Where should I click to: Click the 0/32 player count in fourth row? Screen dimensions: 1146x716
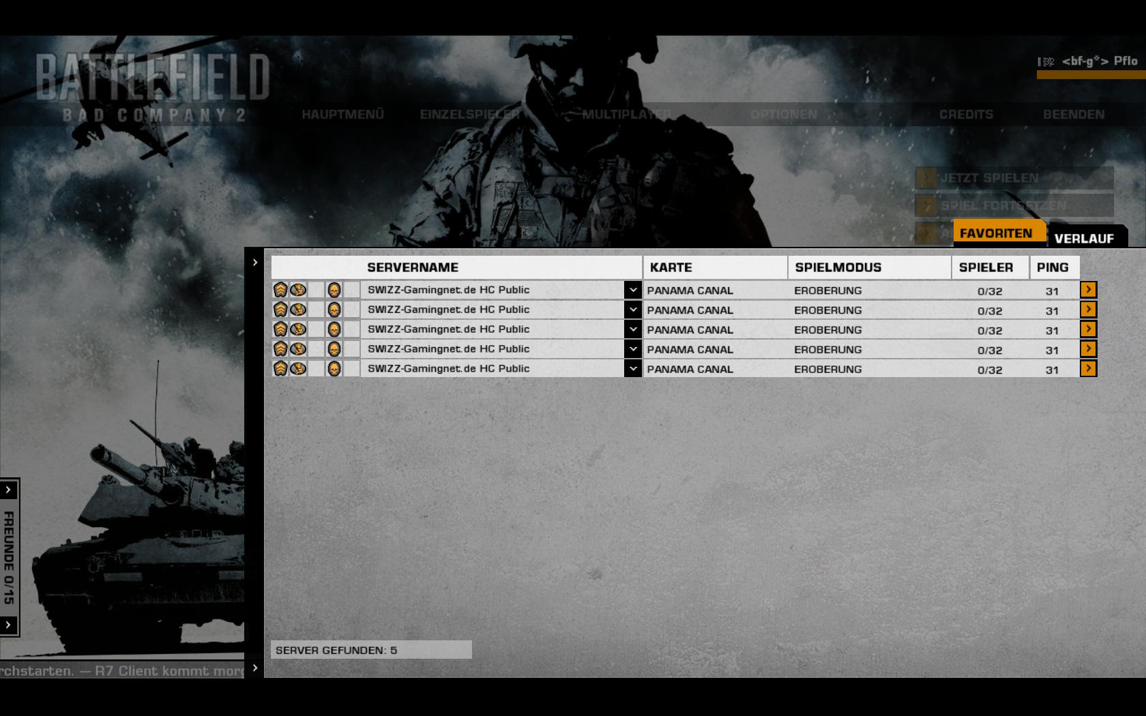(x=990, y=350)
